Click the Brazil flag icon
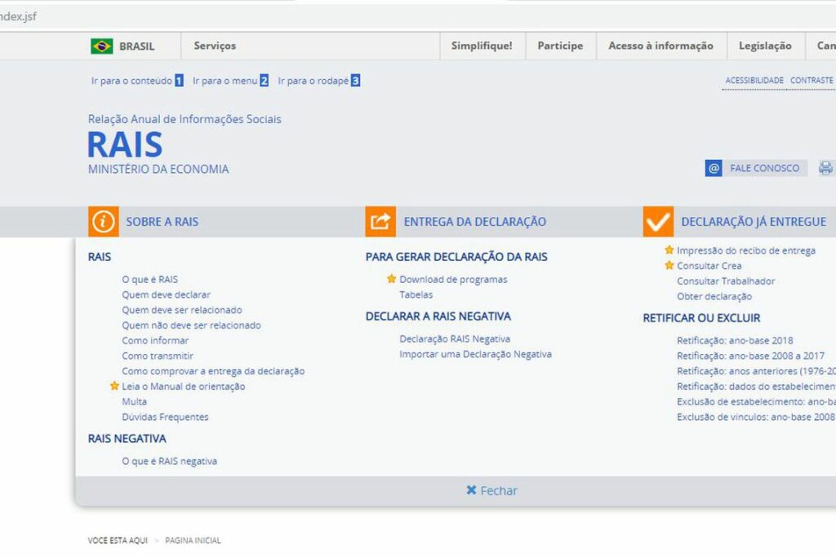This screenshot has height=557, width=836. (101, 46)
